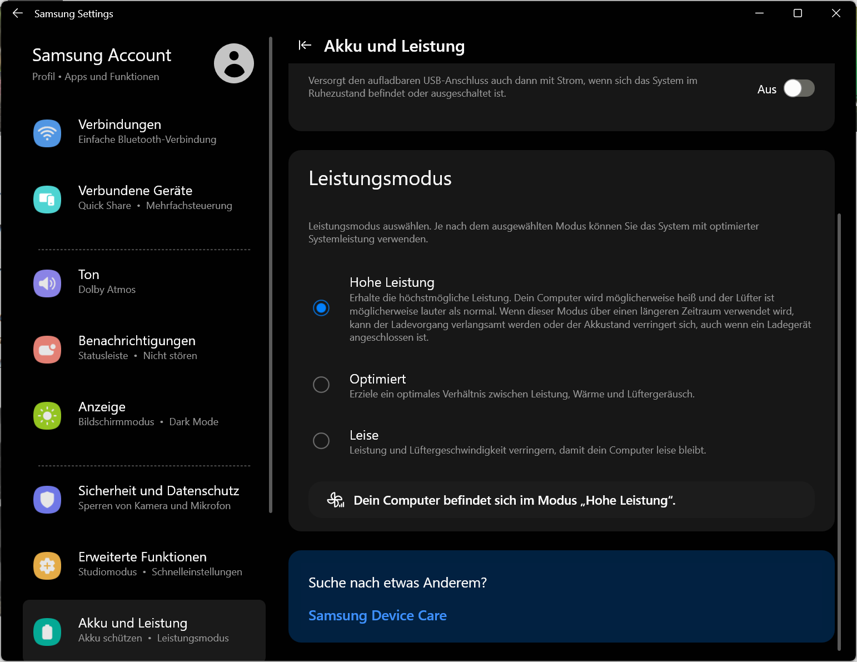Select the Hohe Leistung radio button
857x662 pixels.
point(321,308)
